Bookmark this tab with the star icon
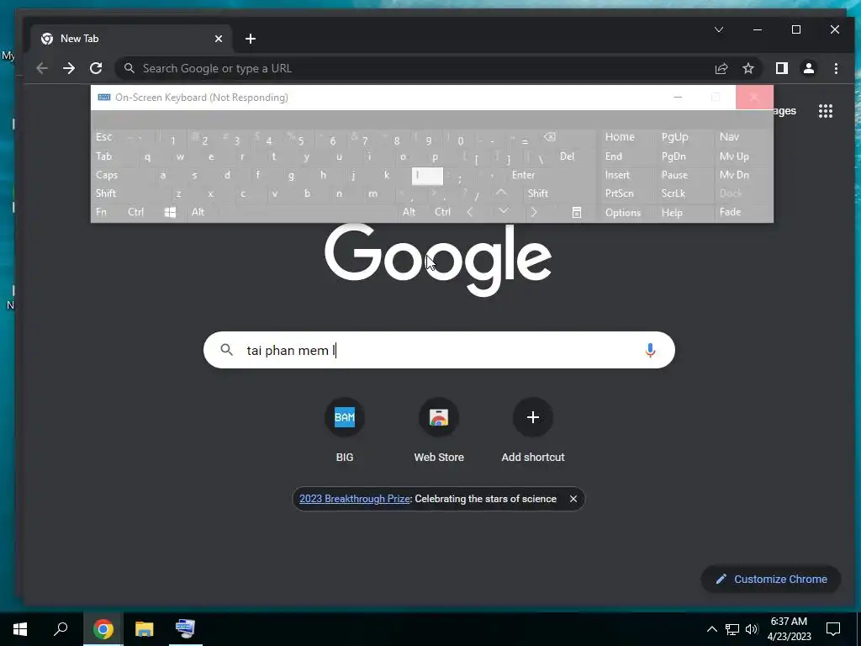The image size is (861, 646). tap(747, 68)
